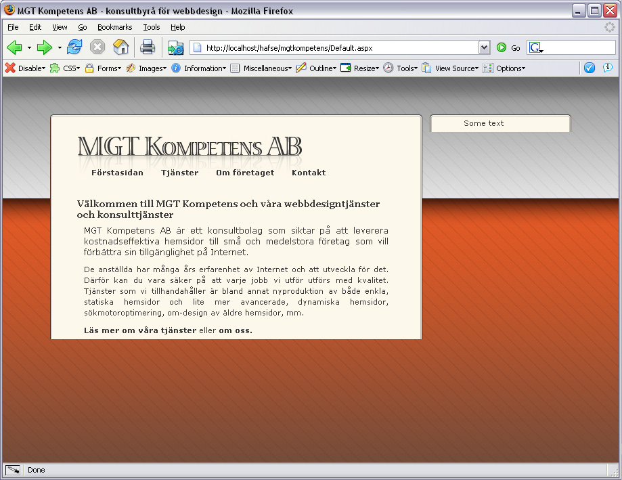Click the Resize window icon
The width and height of the screenshot is (622, 480).
tap(346, 68)
